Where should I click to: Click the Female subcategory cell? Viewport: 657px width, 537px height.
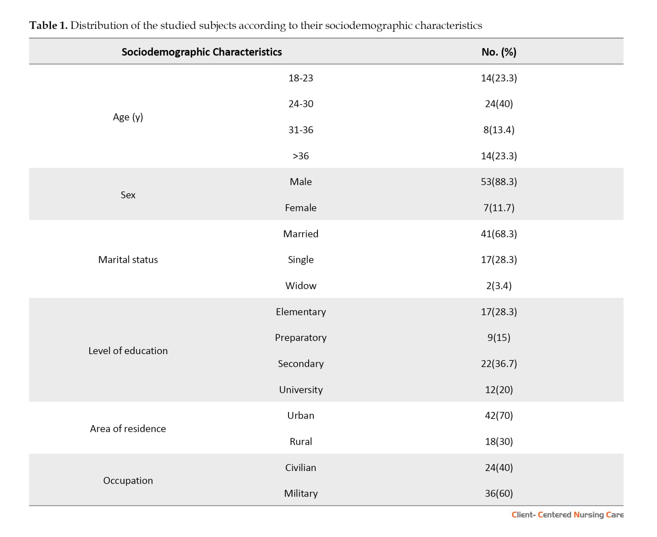pyautogui.click(x=301, y=208)
